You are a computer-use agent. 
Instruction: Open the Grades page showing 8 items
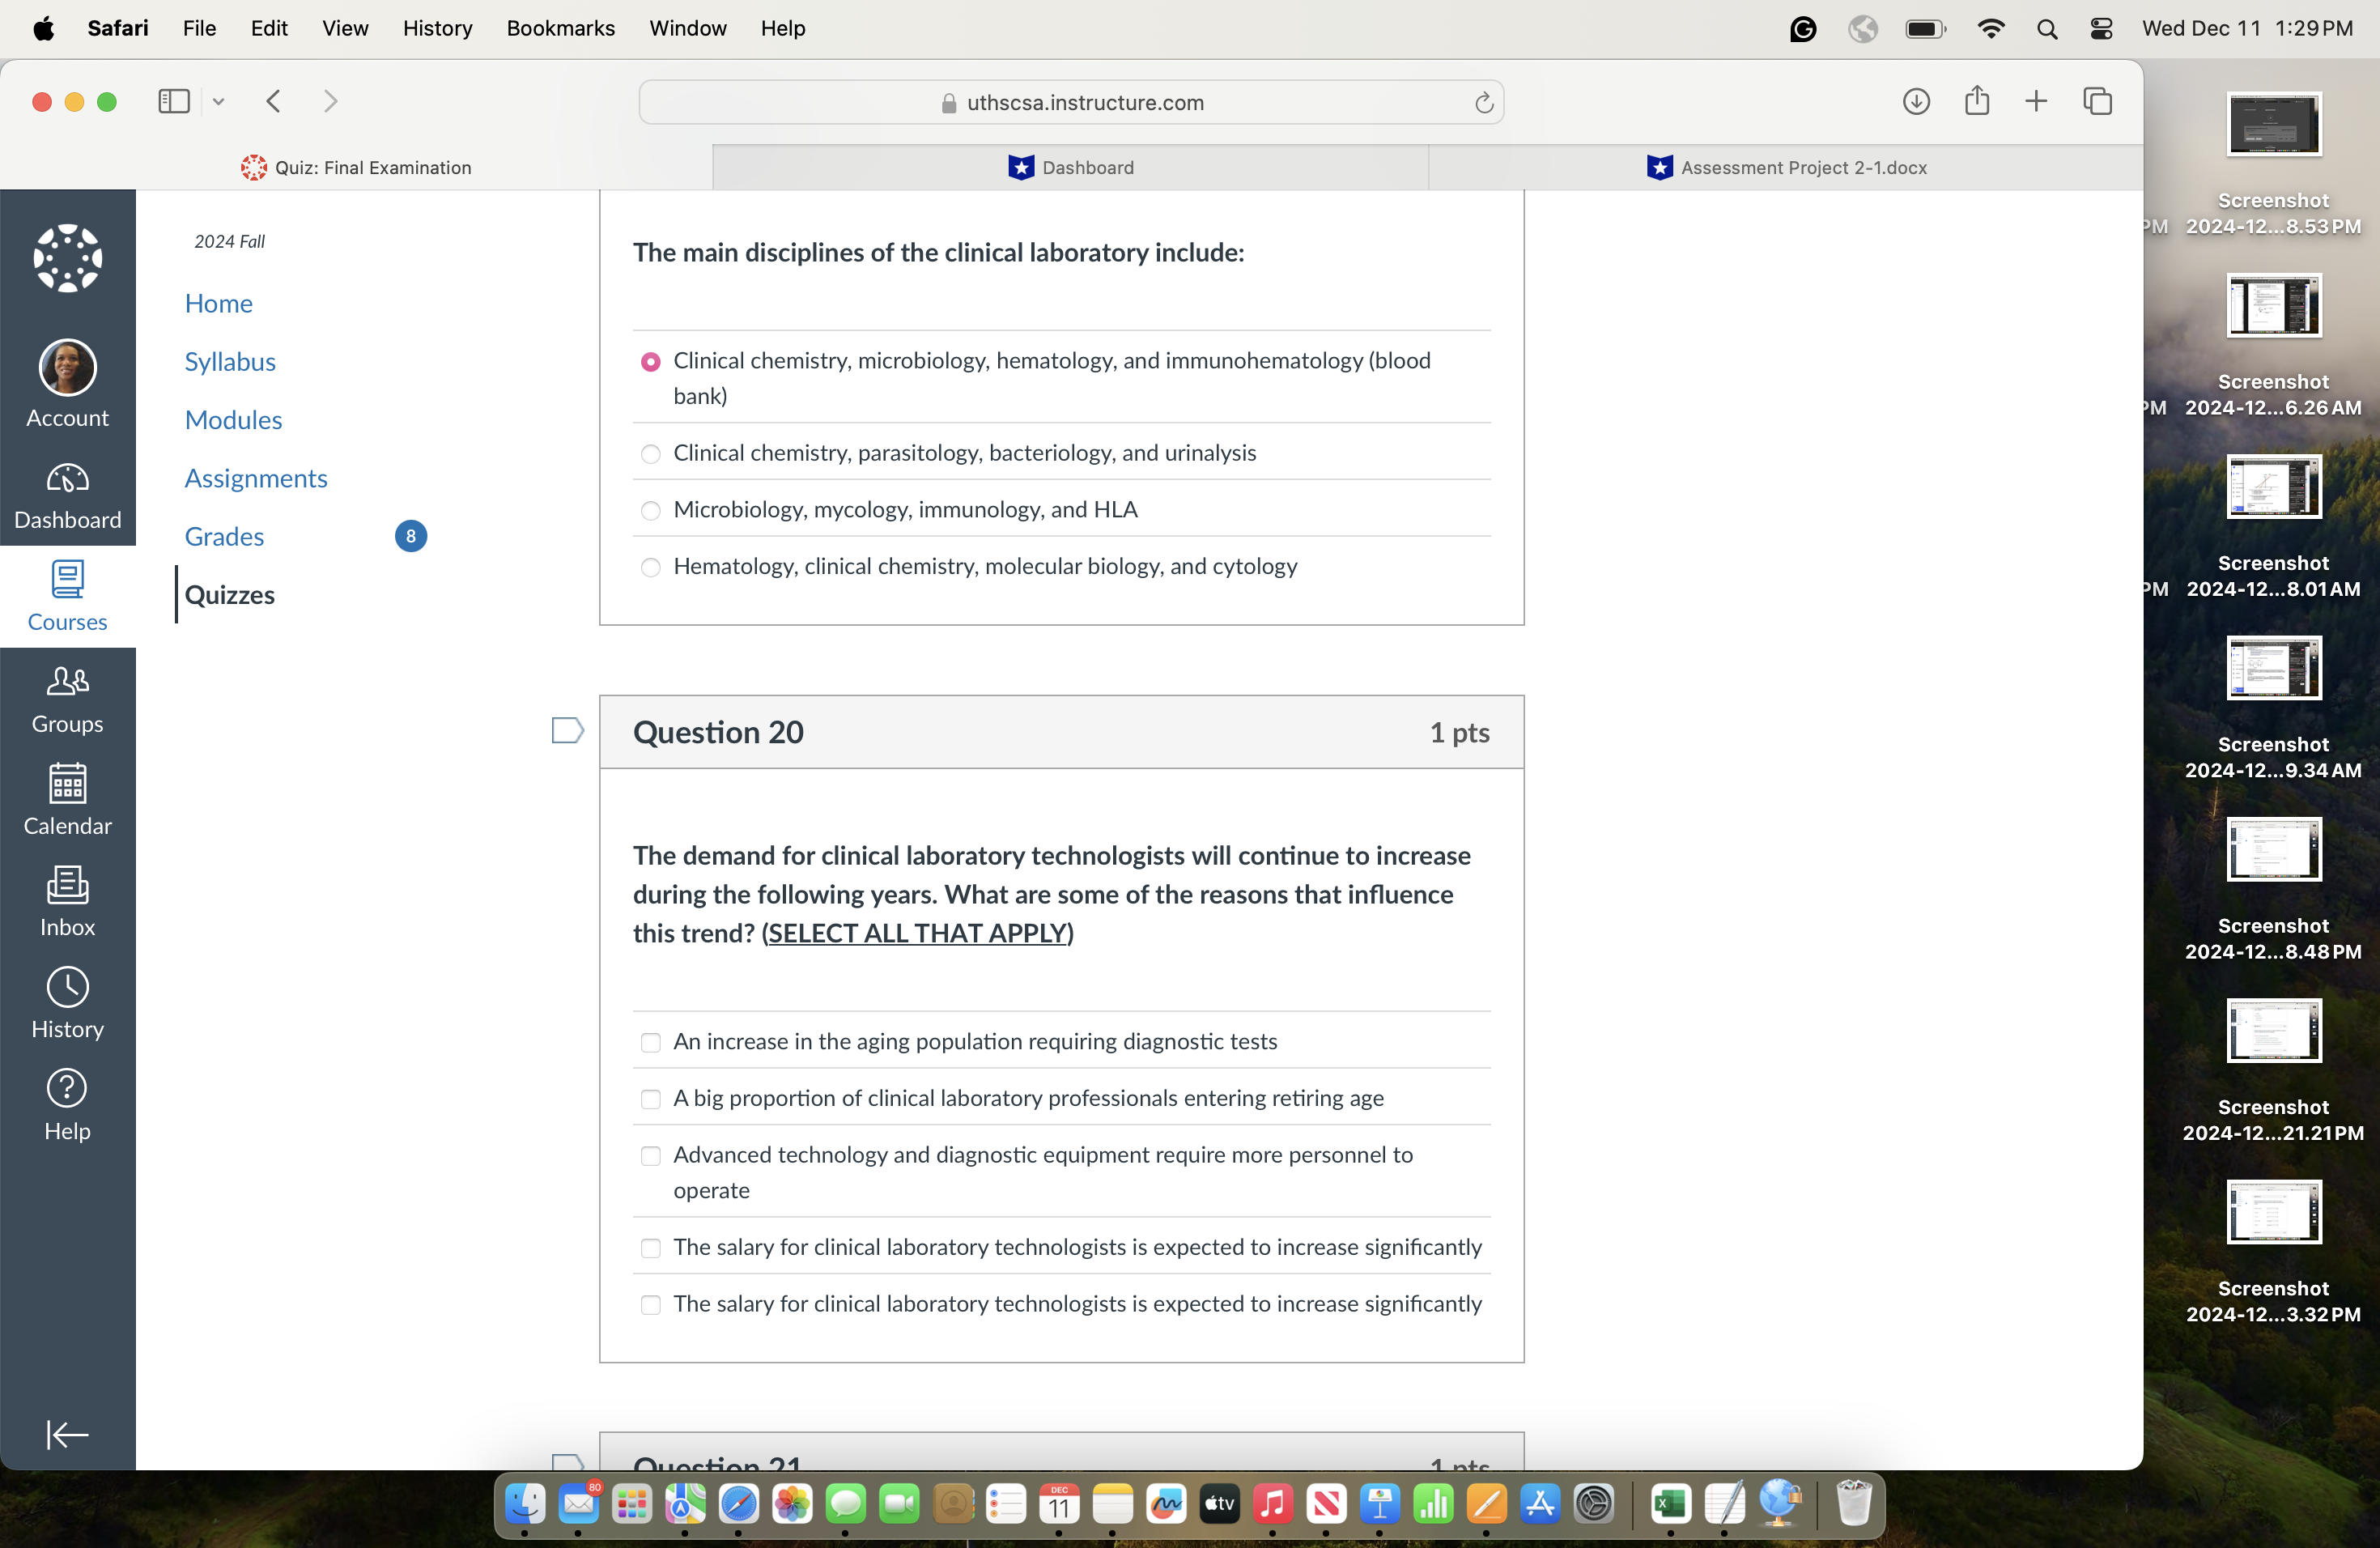click(224, 536)
